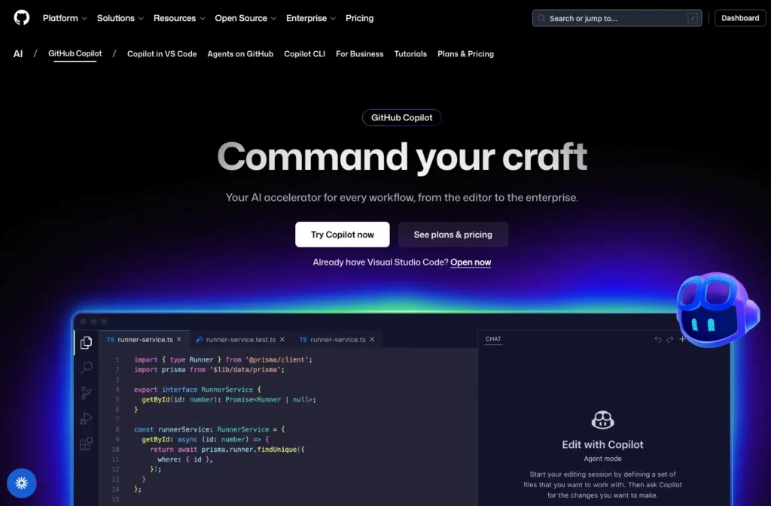
Task: Click the Copilot icon above Edit with Copilot
Action: (602, 420)
